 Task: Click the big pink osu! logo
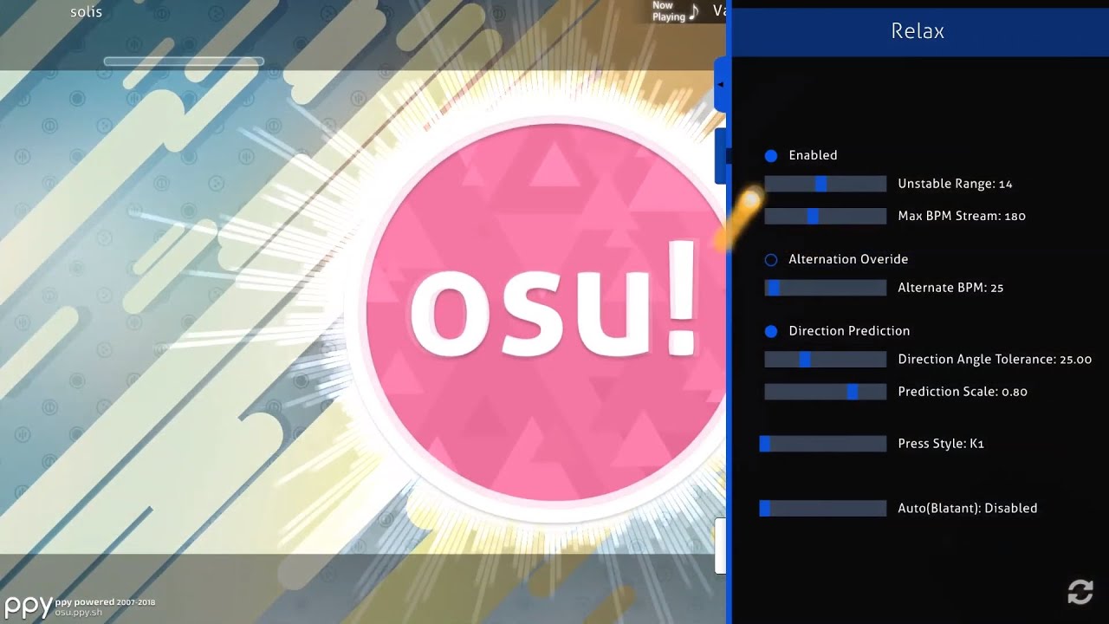coord(546,313)
